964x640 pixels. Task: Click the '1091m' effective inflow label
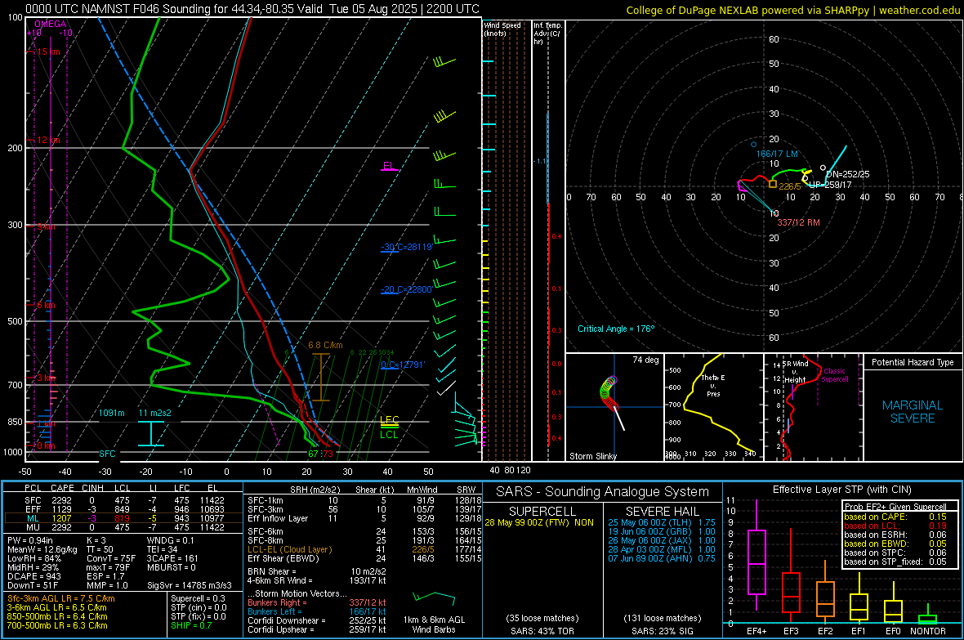pos(112,413)
